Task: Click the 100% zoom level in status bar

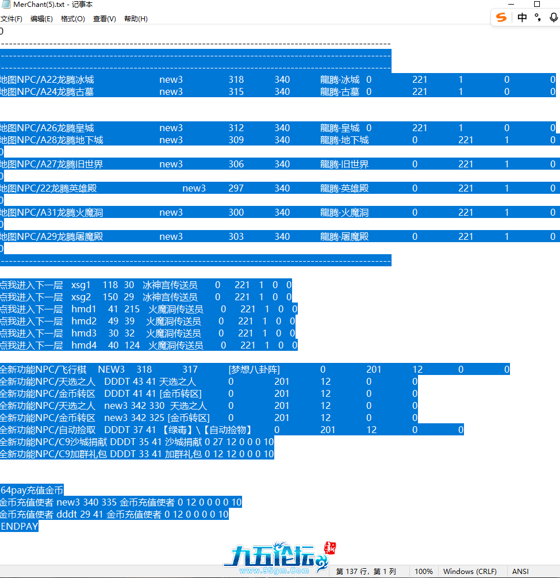Action: click(x=424, y=571)
